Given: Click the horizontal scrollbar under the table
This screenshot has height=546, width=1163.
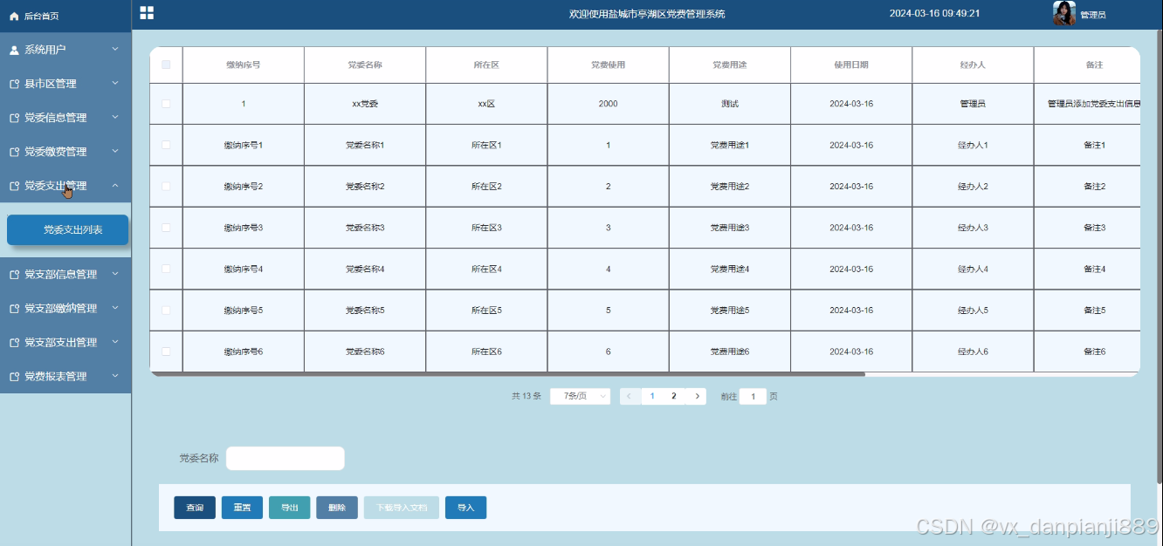Looking at the screenshot, I should point(507,374).
